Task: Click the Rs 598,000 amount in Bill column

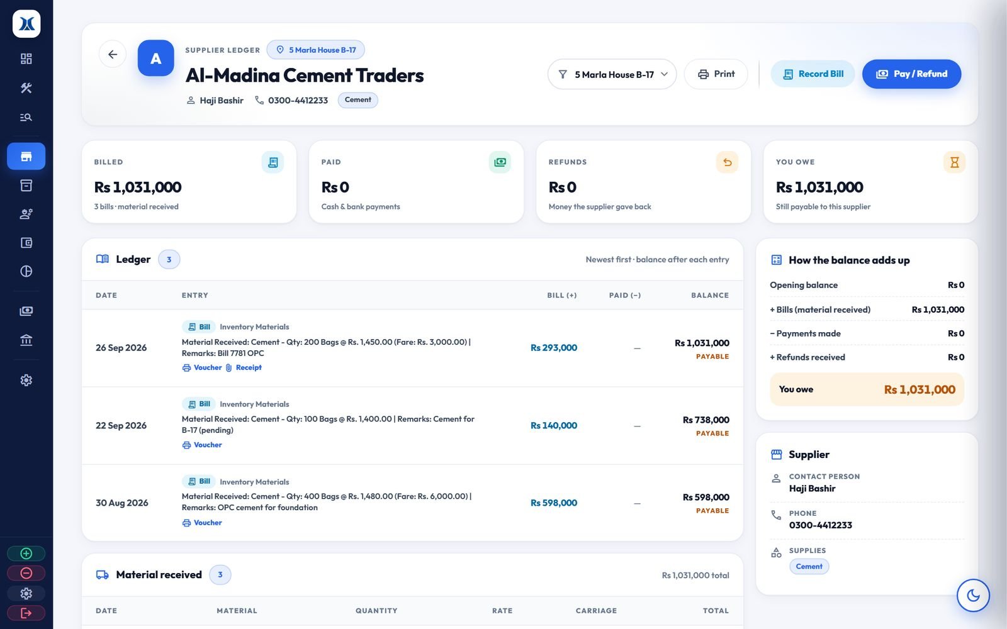Action: click(554, 503)
